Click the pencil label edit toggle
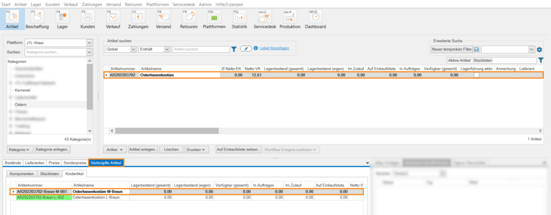 tap(246, 48)
